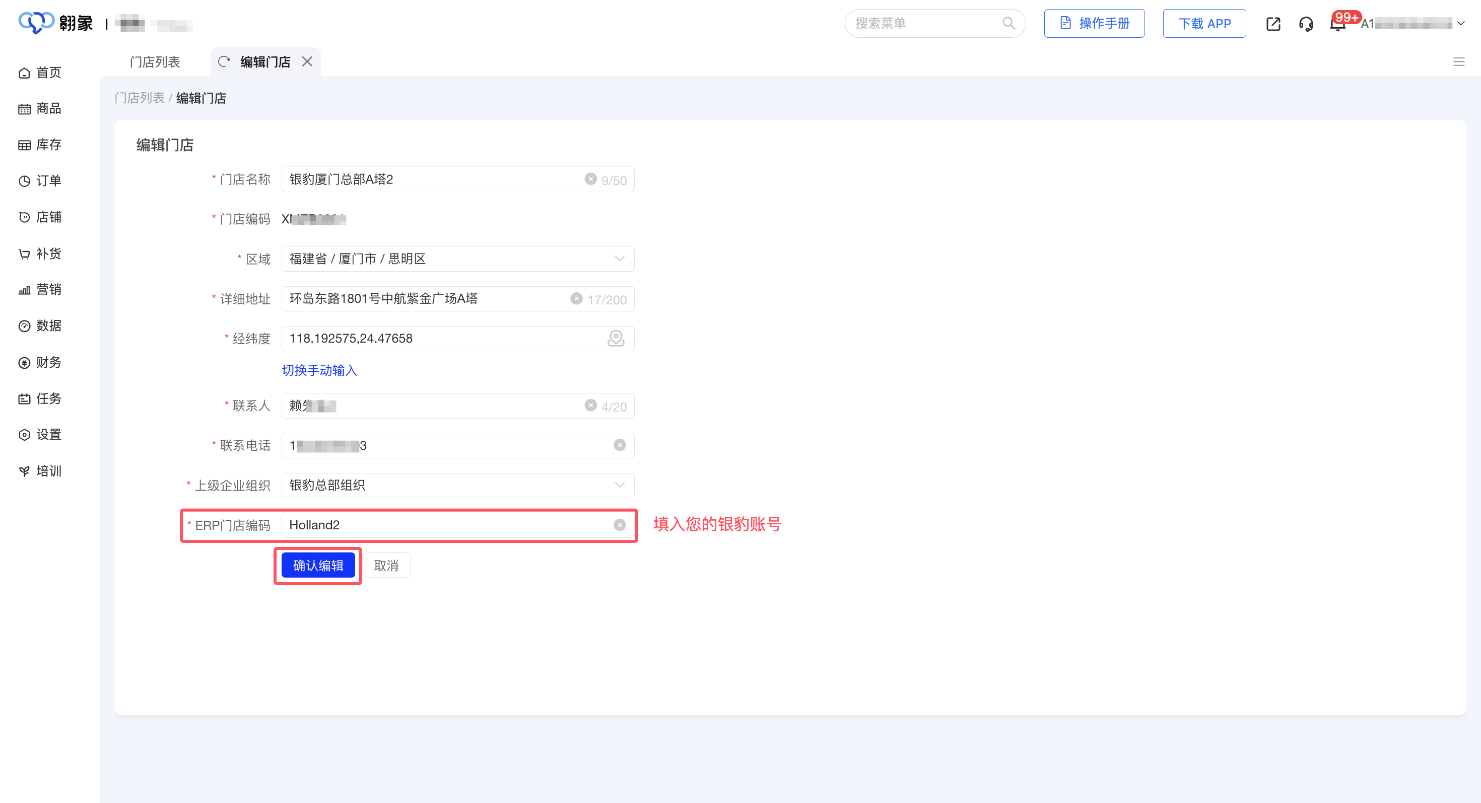Click the search magnifier icon in 搜索菜单
1481x803 pixels.
(1008, 24)
